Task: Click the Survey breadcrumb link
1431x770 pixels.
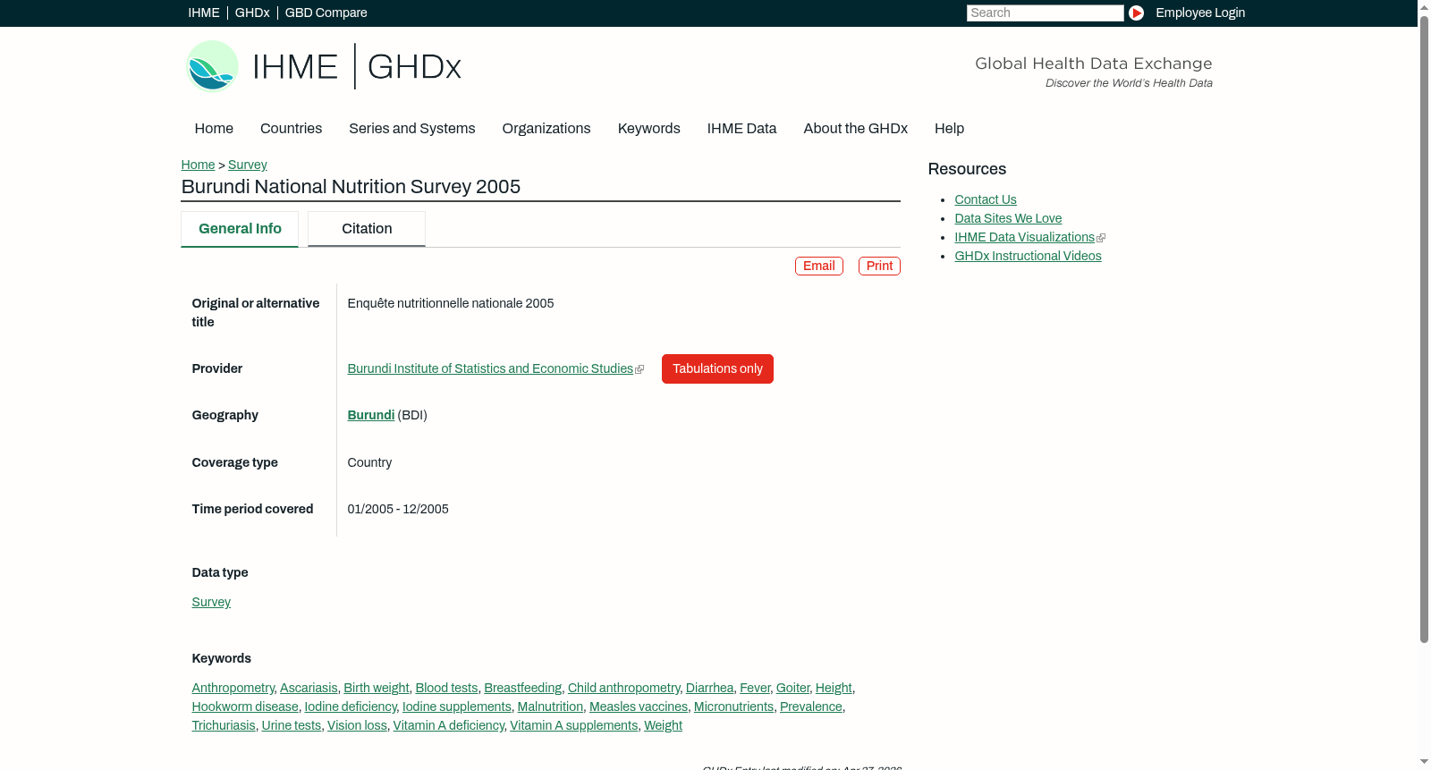Action: pos(248,165)
